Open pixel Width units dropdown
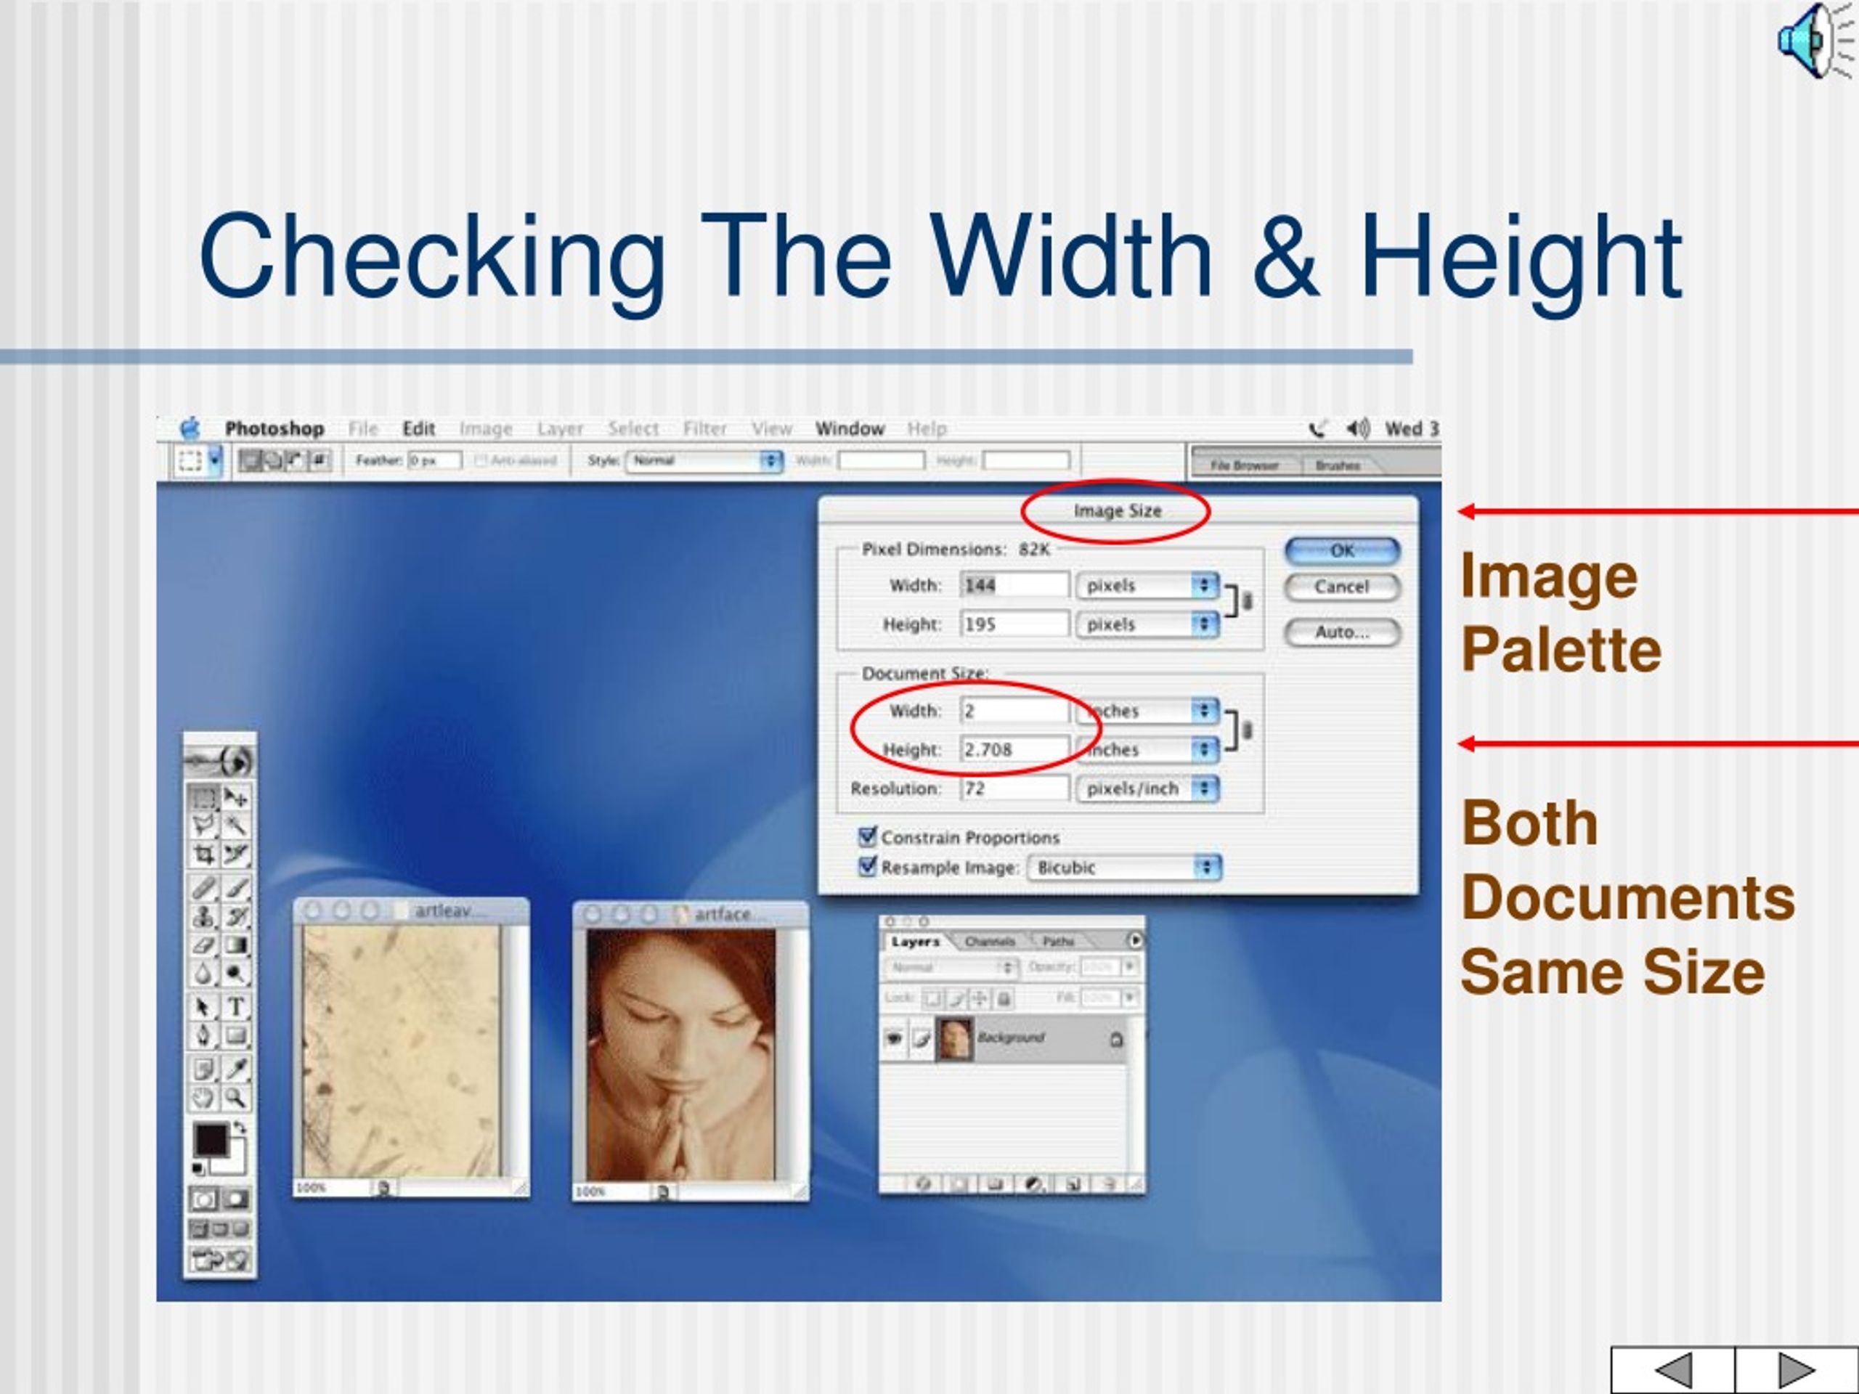The image size is (1859, 1394). pos(1147,586)
